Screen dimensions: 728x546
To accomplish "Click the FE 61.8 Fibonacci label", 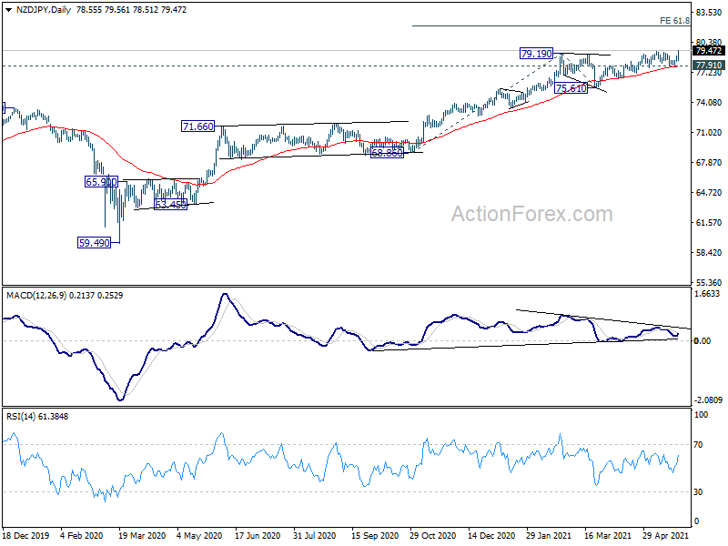I will click(674, 21).
